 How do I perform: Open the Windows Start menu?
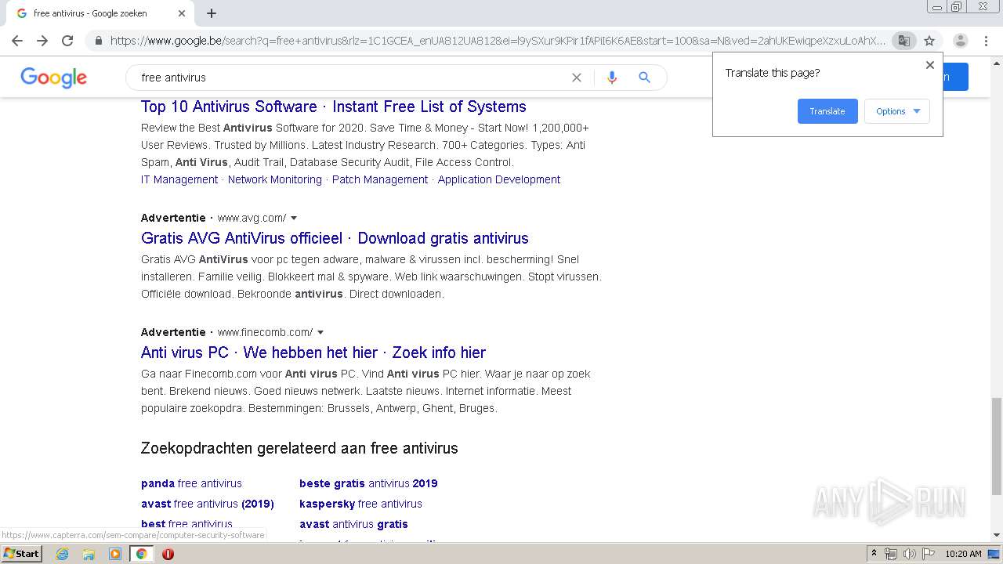[x=21, y=554]
